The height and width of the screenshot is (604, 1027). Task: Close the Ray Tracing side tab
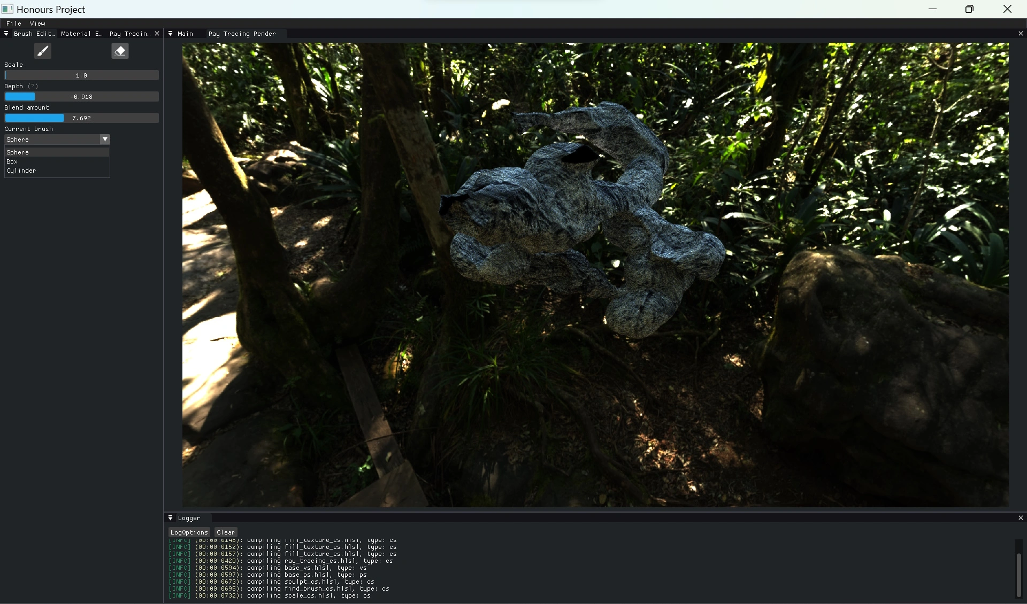point(157,34)
